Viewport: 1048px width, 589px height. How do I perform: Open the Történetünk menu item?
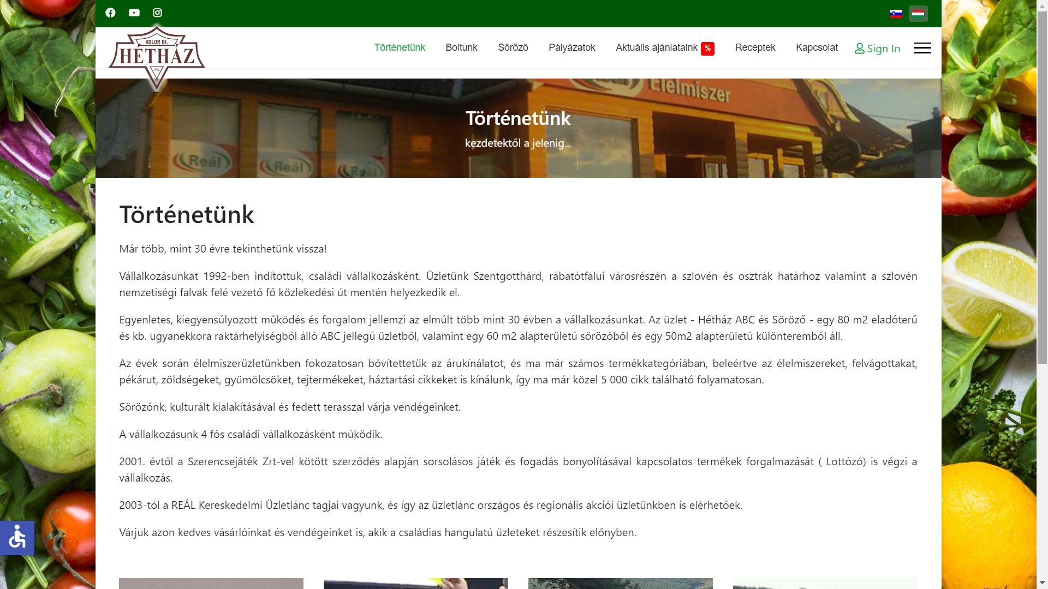coord(400,47)
